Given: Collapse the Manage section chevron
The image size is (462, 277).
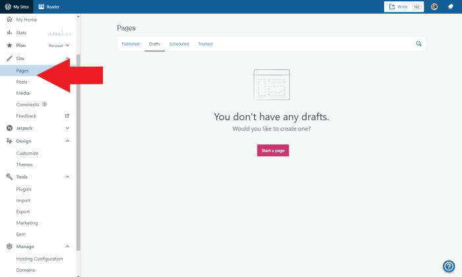Looking at the screenshot, I should 67,247.
